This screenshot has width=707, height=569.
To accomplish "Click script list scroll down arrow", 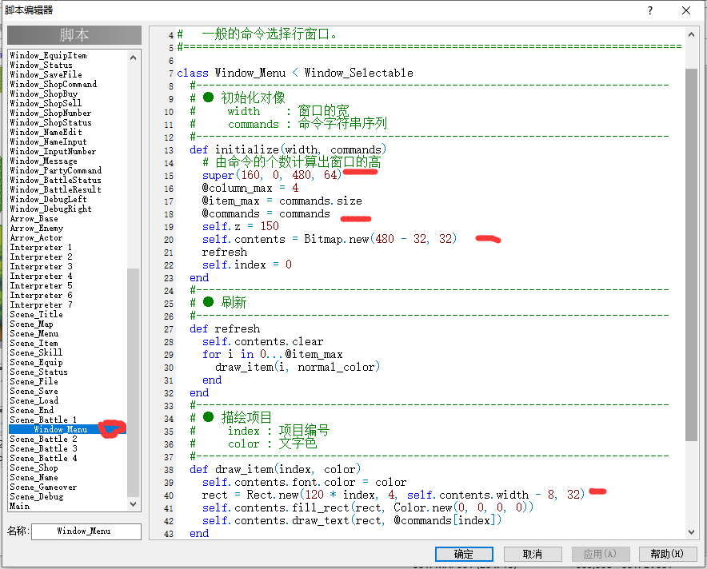I will tap(133, 504).
